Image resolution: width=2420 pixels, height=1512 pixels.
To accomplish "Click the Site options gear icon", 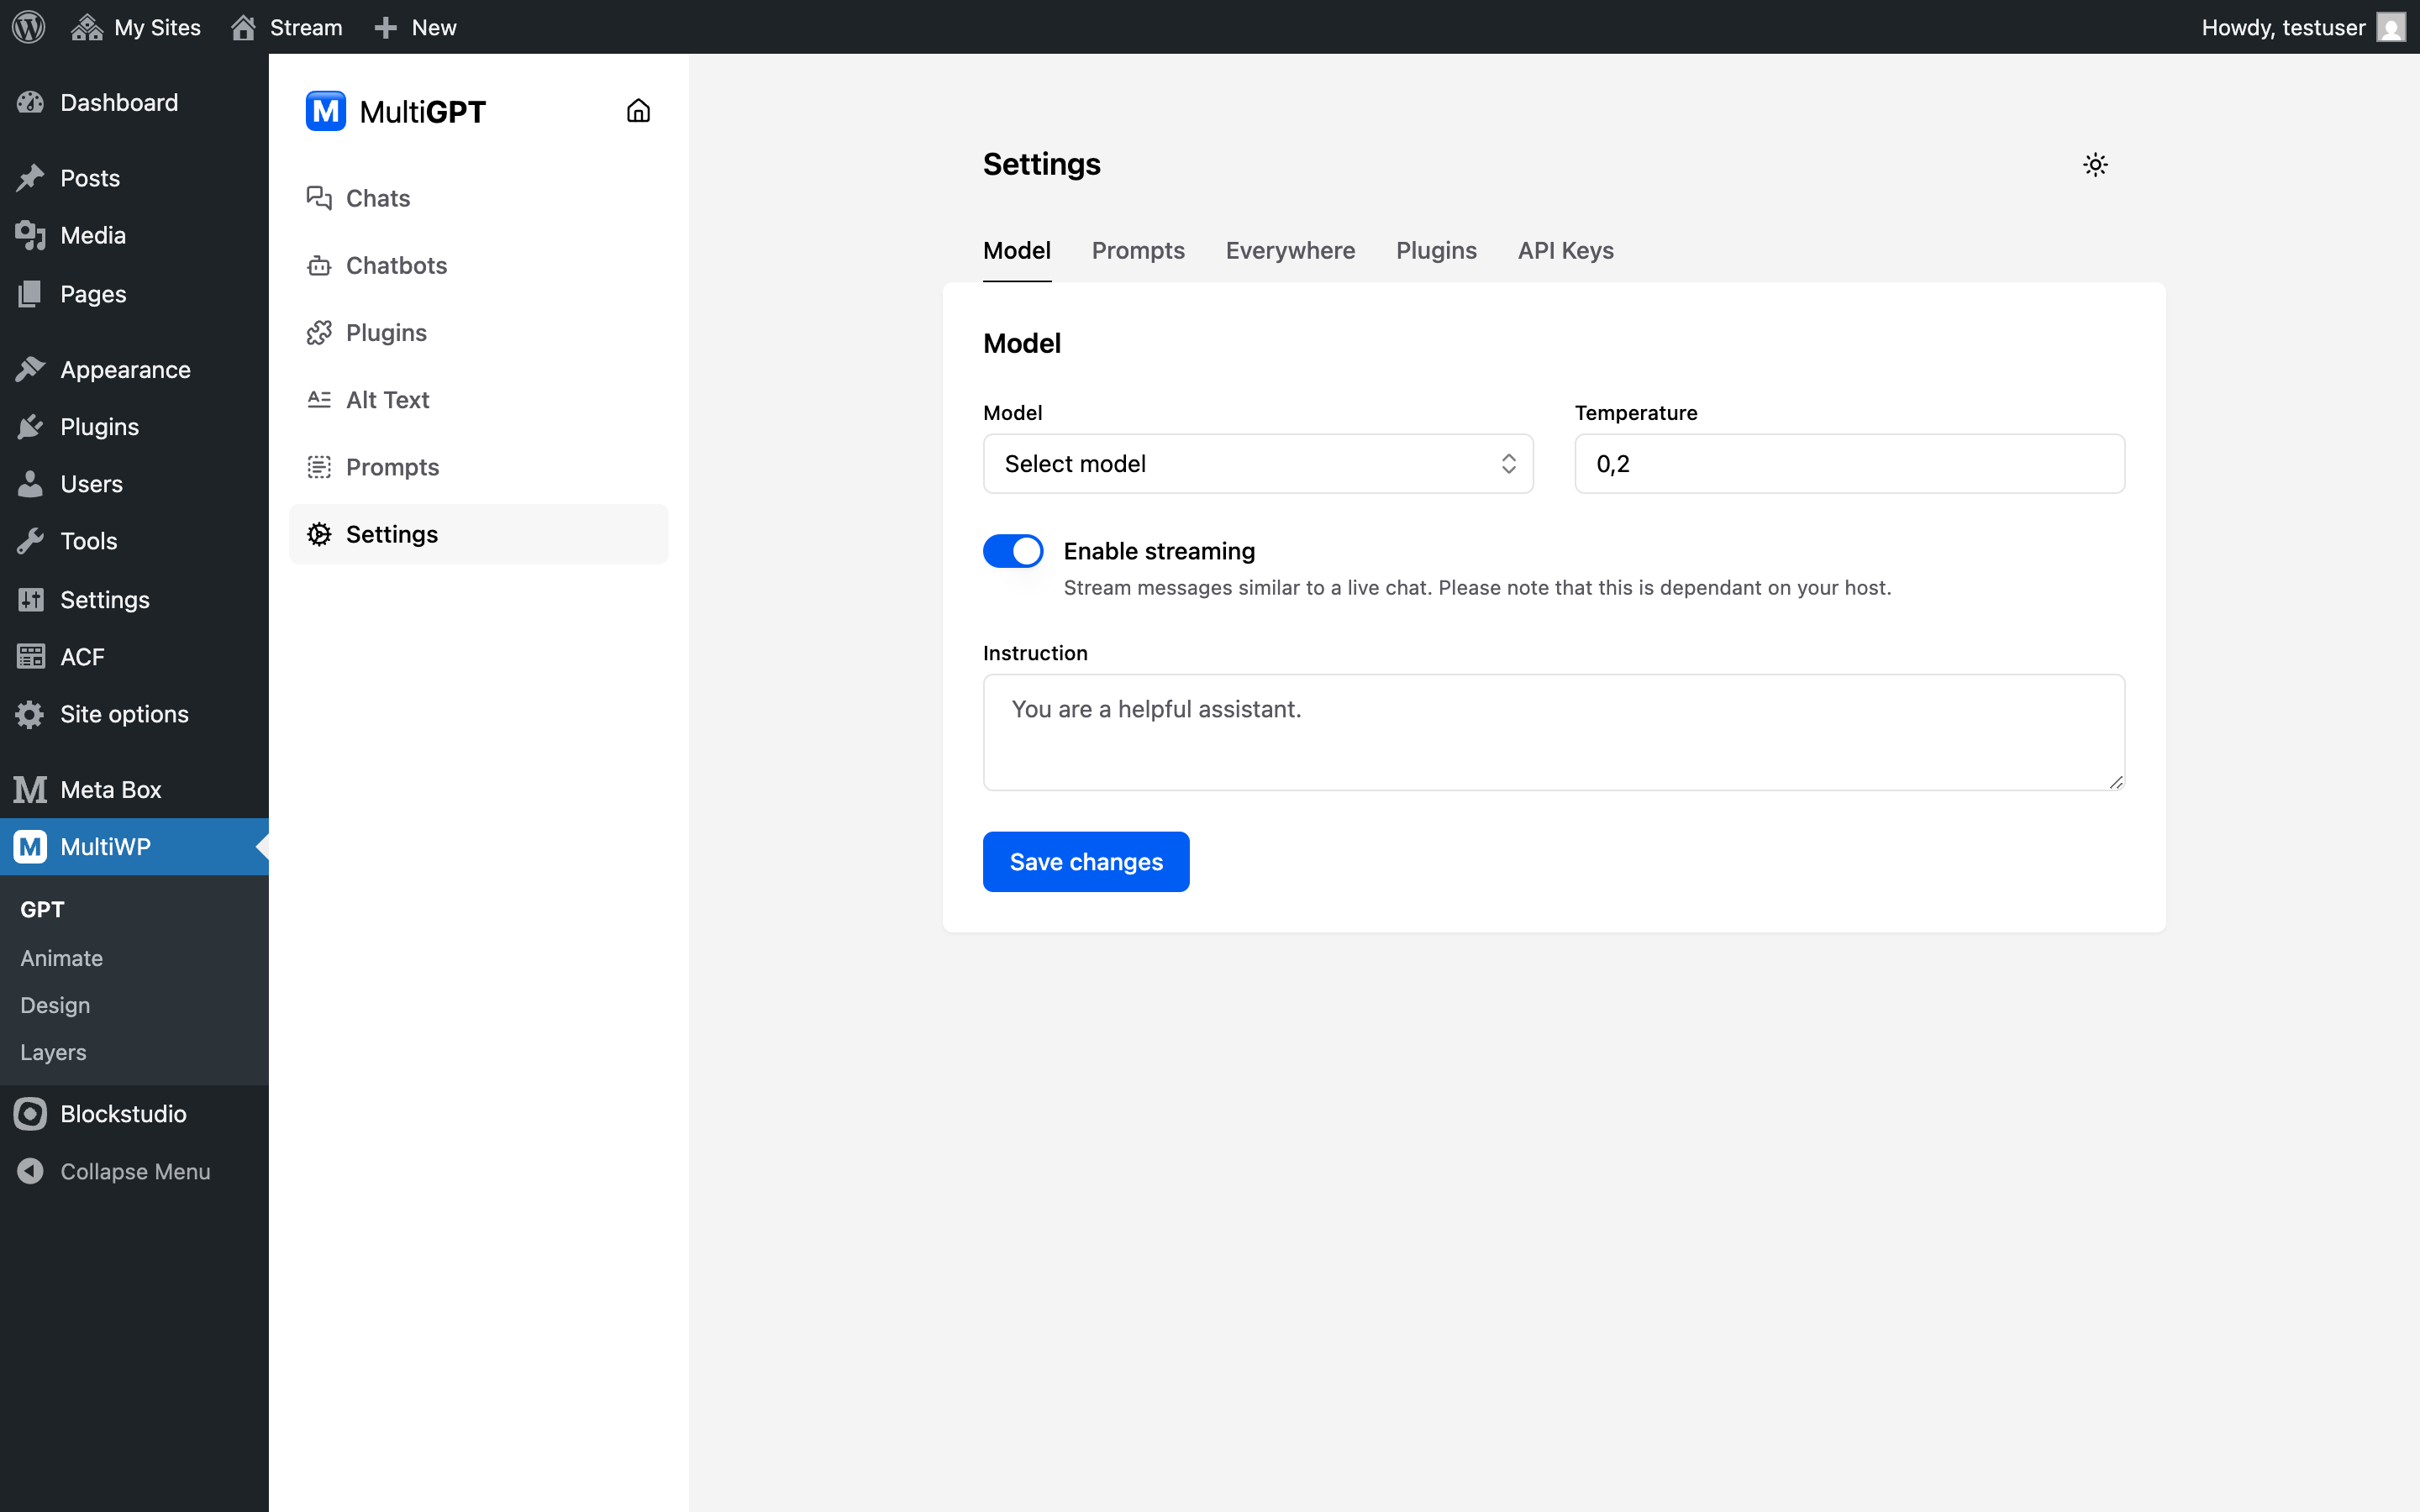I will tap(30, 714).
